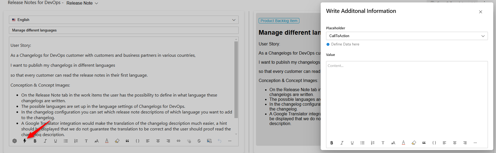The image size is (496, 153).
Task: Insert a hyperlink using main editor link icon
Action: click(x=179, y=141)
